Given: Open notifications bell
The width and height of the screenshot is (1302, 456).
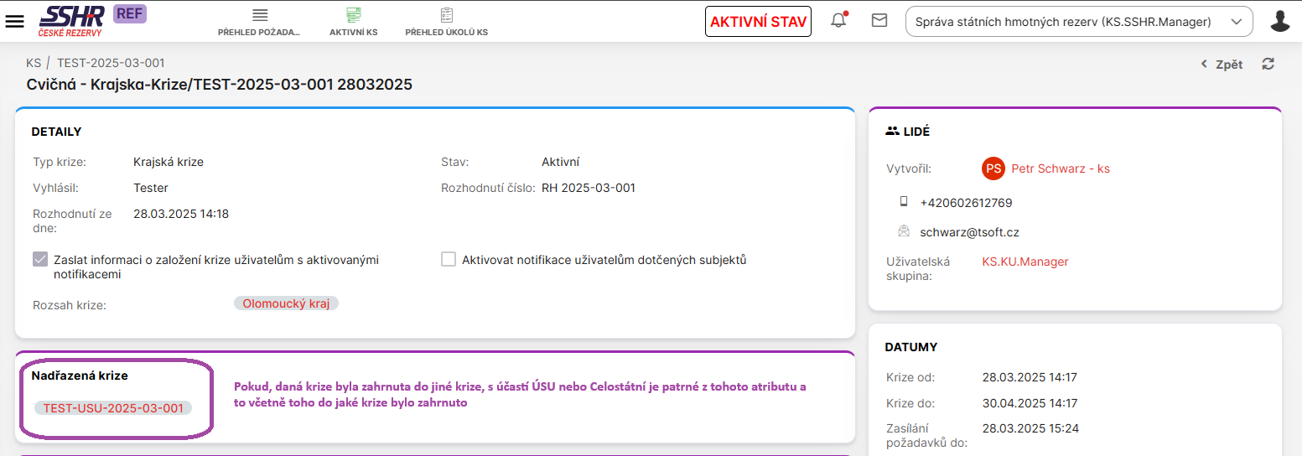Looking at the screenshot, I should pos(838,21).
